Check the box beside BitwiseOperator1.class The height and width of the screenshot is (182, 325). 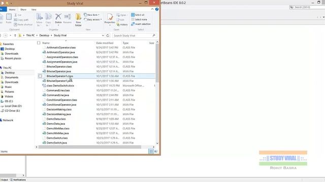click(x=40, y=76)
